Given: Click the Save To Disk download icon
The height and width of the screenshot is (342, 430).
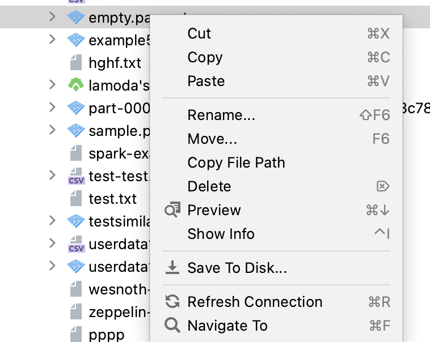Looking at the screenshot, I should coord(172,268).
